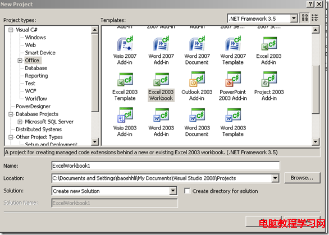Collapse the Visual C# tree node
The width and height of the screenshot is (329, 235).
point(11,30)
